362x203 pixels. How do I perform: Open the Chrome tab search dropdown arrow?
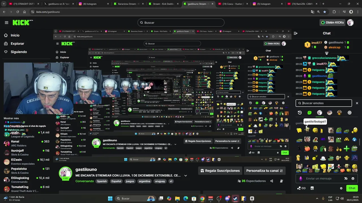pyautogui.click(x=4, y=4)
